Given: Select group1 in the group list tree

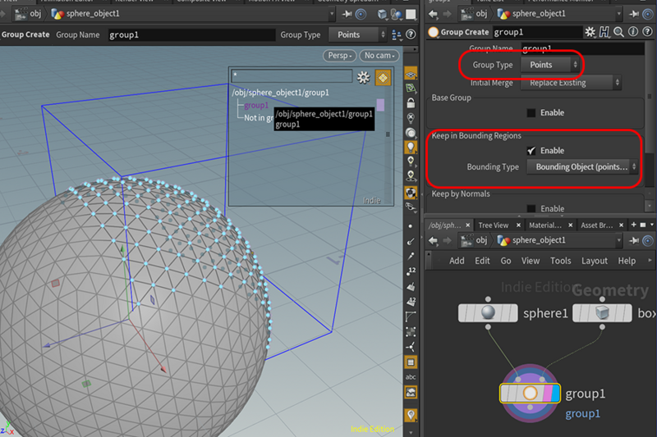Looking at the screenshot, I should point(256,106).
